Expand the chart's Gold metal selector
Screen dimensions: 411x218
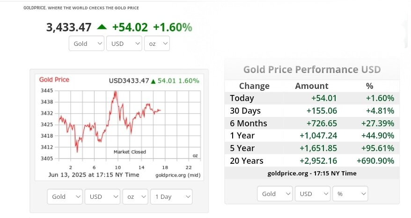(65, 196)
